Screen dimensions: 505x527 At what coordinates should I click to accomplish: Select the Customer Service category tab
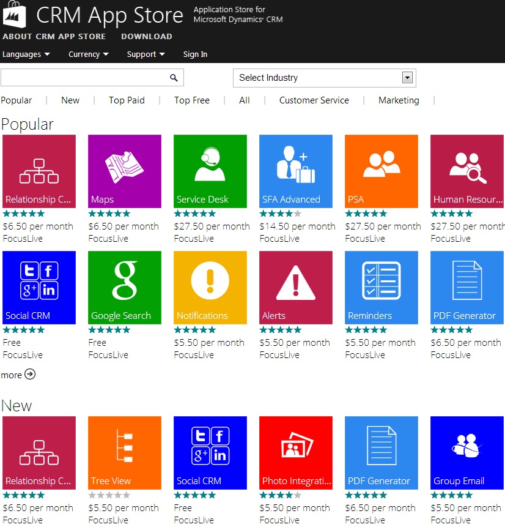click(314, 100)
